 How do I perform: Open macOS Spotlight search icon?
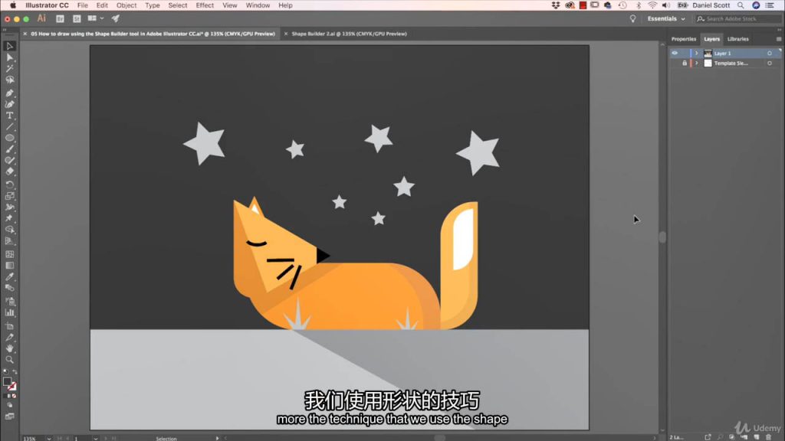(x=741, y=5)
